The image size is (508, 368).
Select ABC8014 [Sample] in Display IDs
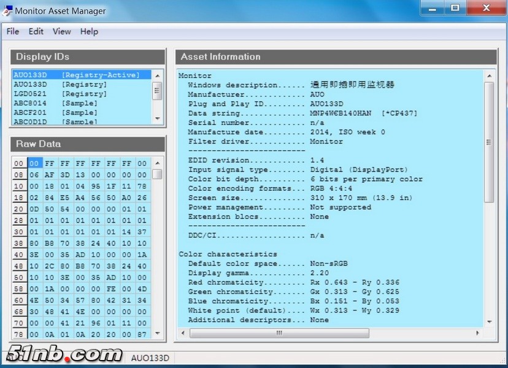[x=55, y=103]
